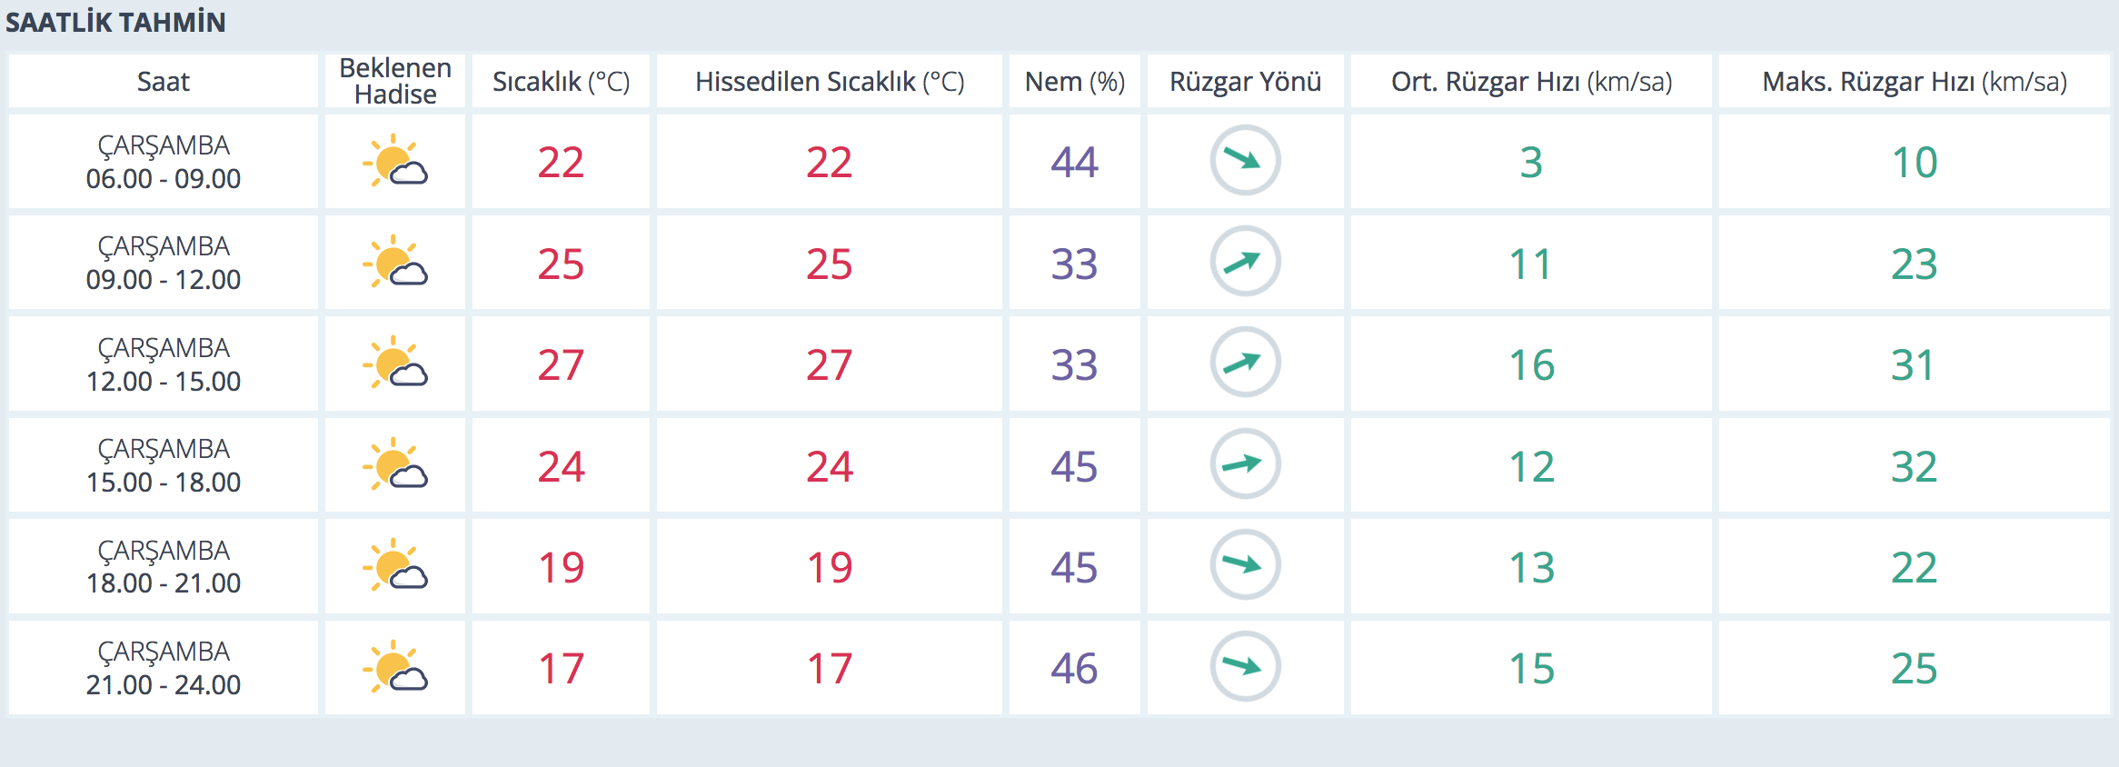The width and height of the screenshot is (2119, 767).
Task: Click the 09.00 - 12.00 wind direction arrow
Action: [x=1245, y=262]
